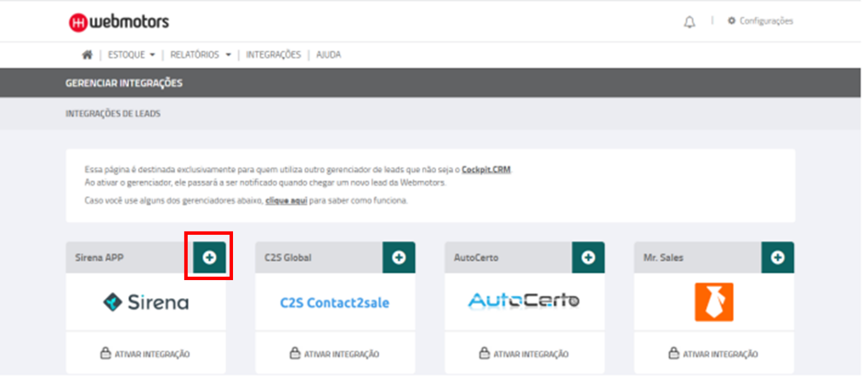
Task: Click plus icon on Mr. Sales card
Action: click(x=778, y=257)
